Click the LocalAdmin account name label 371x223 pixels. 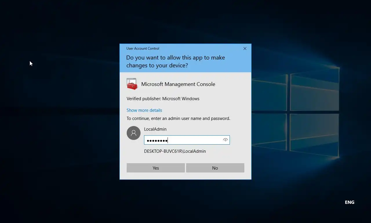pos(155,129)
